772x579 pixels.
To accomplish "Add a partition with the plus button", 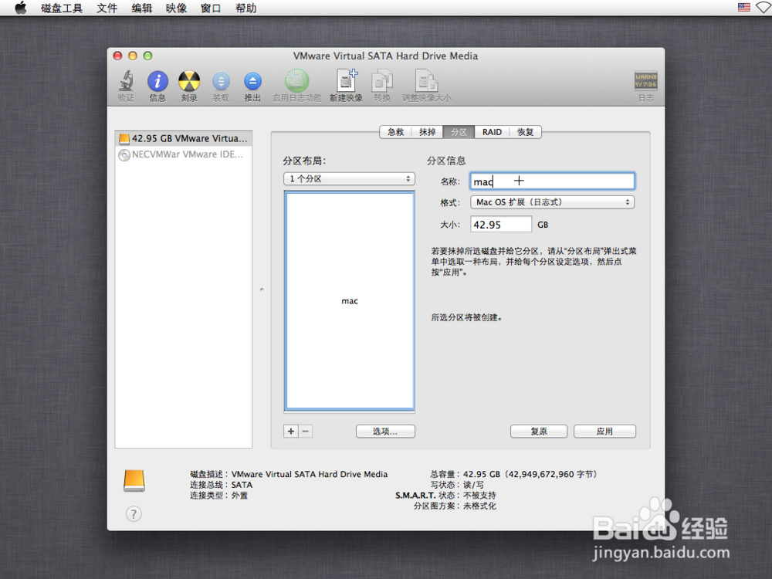I will (x=291, y=432).
